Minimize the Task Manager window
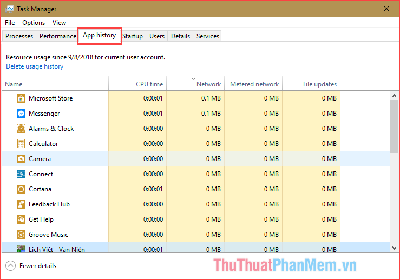 tap(337, 9)
